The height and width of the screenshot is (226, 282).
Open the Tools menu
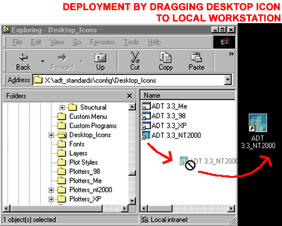[x=132, y=42]
